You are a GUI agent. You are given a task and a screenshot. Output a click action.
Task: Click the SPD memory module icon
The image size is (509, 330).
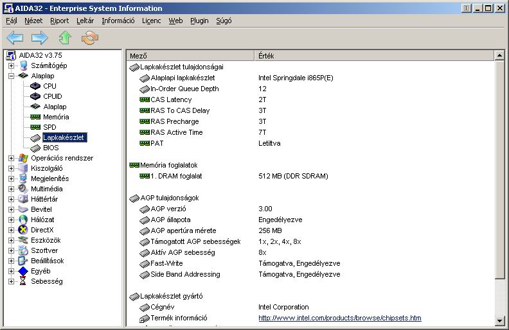35,127
